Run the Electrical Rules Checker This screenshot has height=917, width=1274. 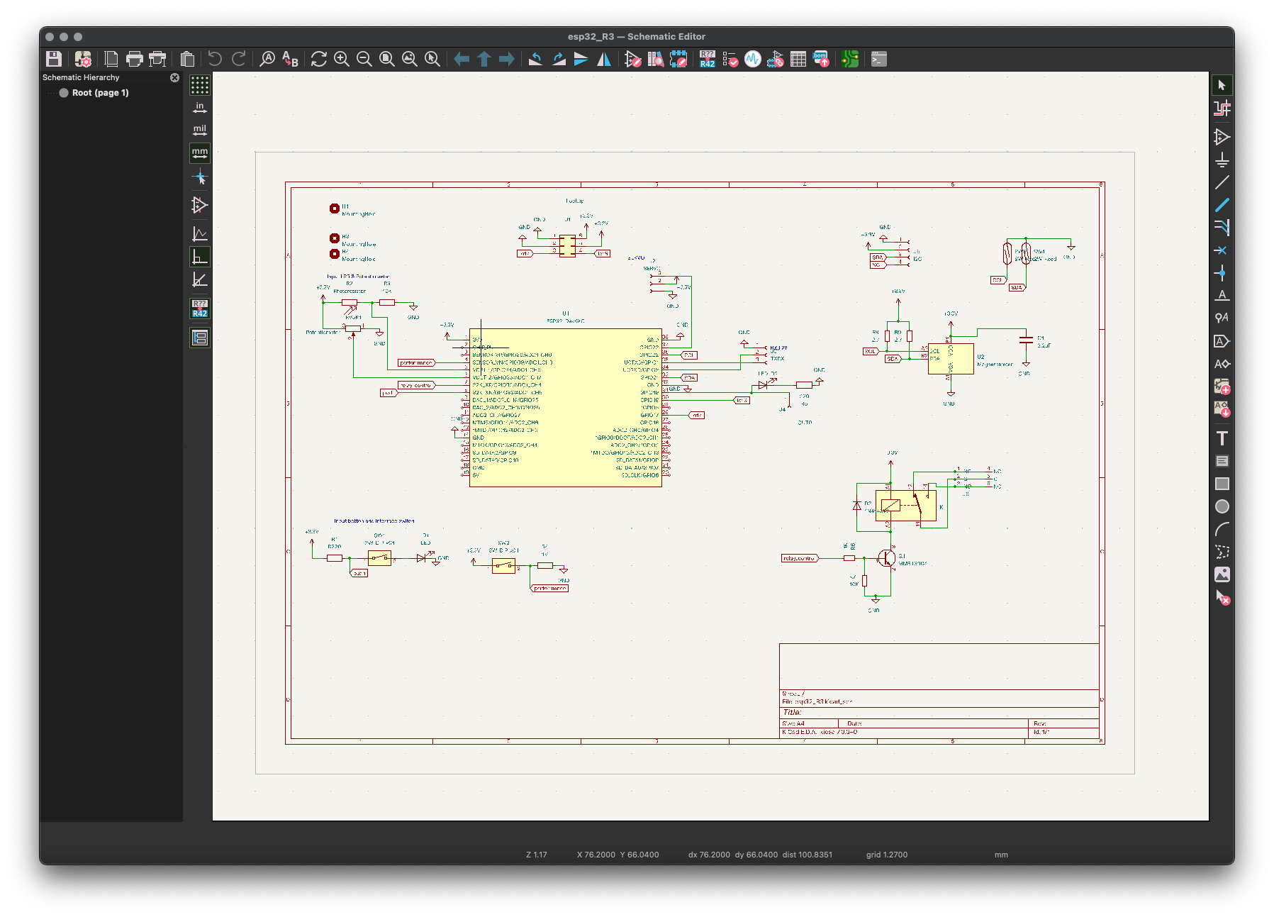coord(730,60)
